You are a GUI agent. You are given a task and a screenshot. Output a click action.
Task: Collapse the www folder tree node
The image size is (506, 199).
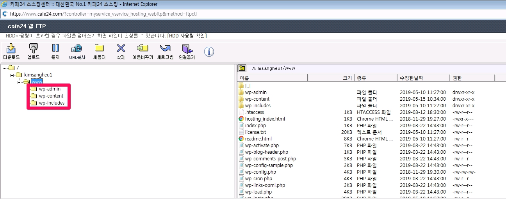tap(20, 82)
